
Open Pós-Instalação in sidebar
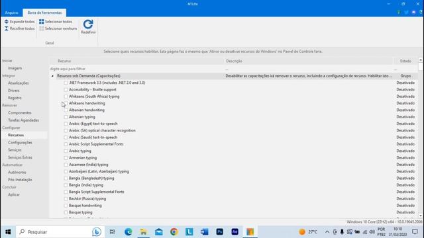coord(20,180)
